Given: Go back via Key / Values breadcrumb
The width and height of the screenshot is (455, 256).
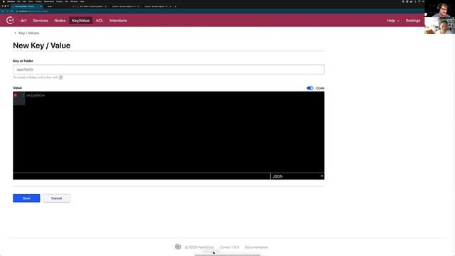Looking at the screenshot, I should pos(28,33).
